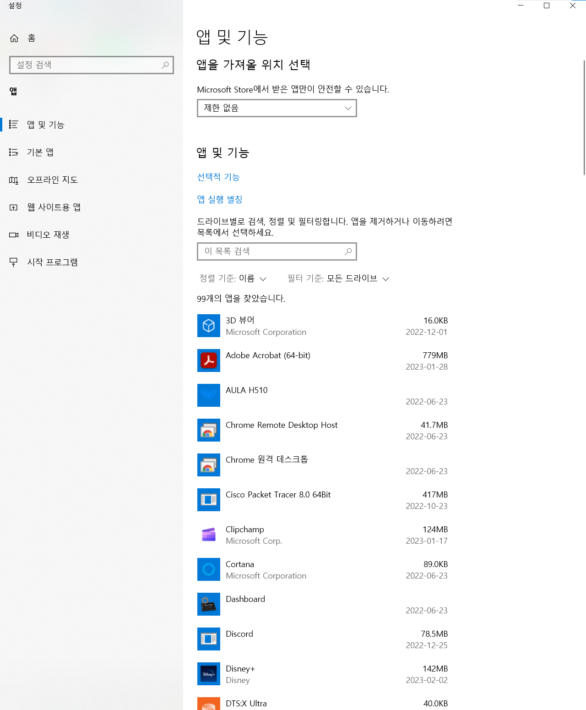Click the 779MB size value
The height and width of the screenshot is (710, 586).
click(x=435, y=355)
